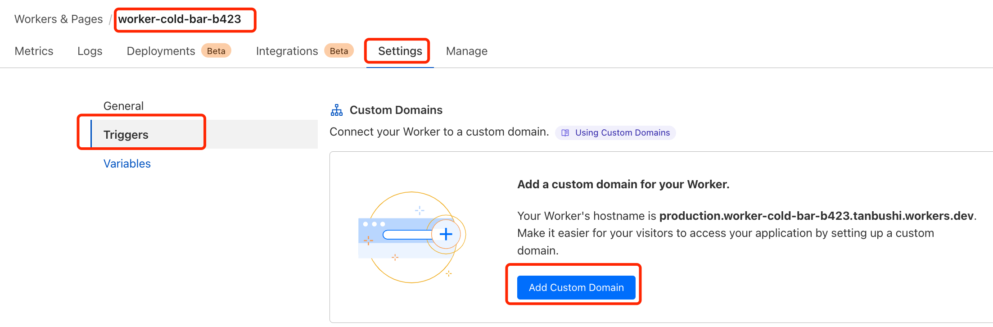Image resolution: width=993 pixels, height=327 pixels.
Task: Click the Beta badge beside Deployments
Action: click(x=216, y=51)
